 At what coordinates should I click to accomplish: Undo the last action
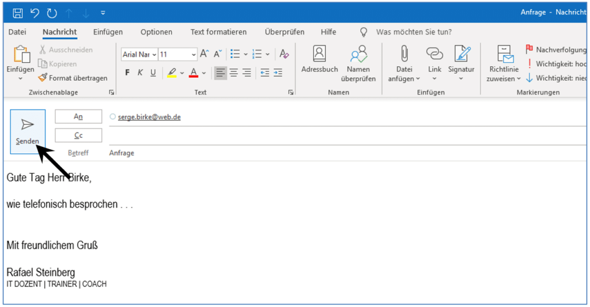35,13
